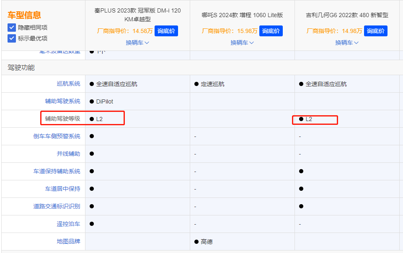Viewport: 403px width, 253px height.
Task: Open the 车道居中保持 link
Action: click(62, 189)
